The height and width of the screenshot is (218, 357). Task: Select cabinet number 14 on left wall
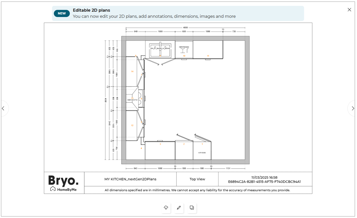[132, 72]
